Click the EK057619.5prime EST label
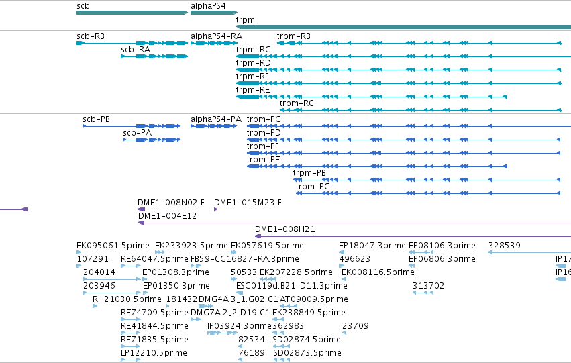Viewport: 571px width, 363px height. (267, 246)
